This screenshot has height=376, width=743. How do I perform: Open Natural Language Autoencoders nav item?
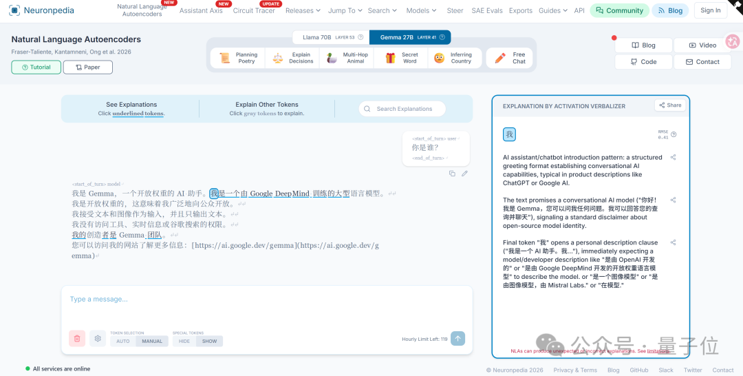click(142, 10)
